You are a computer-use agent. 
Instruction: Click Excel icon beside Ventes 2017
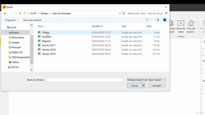[x=39, y=45]
